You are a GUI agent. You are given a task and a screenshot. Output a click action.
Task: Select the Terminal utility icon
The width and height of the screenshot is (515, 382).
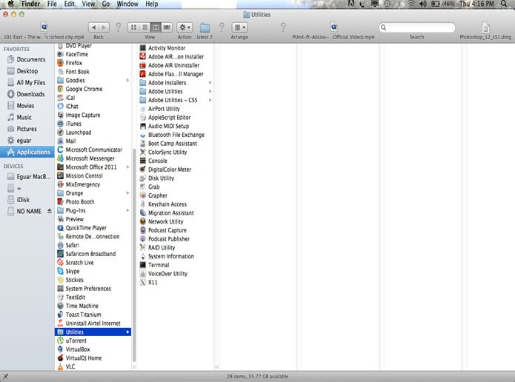[142, 265]
